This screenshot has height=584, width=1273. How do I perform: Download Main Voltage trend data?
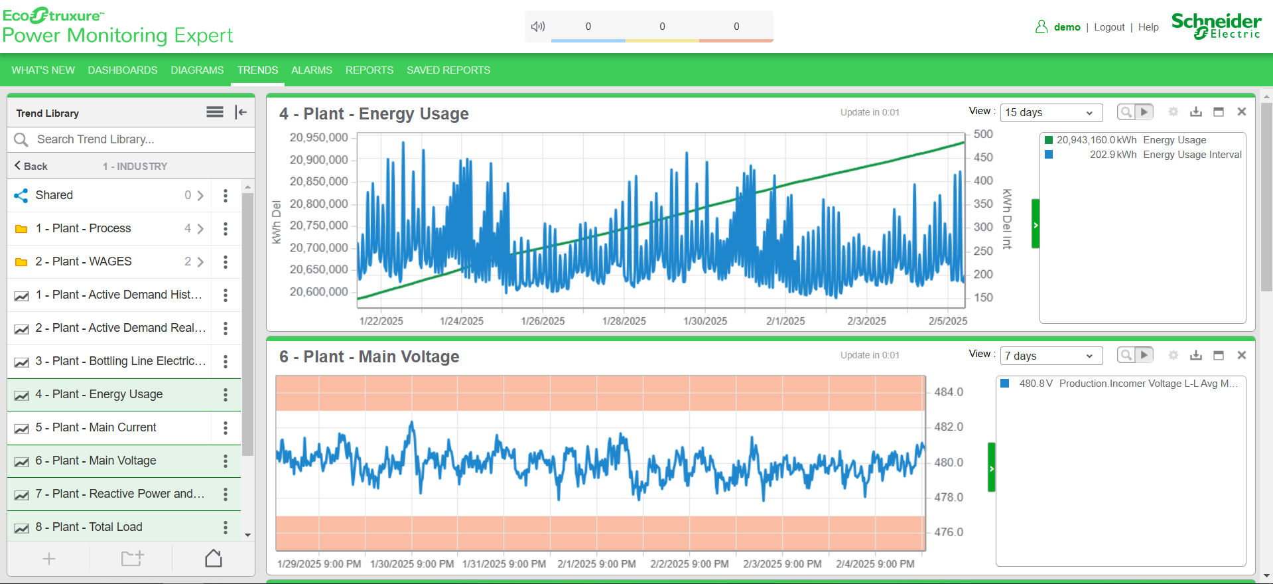point(1195,356)
